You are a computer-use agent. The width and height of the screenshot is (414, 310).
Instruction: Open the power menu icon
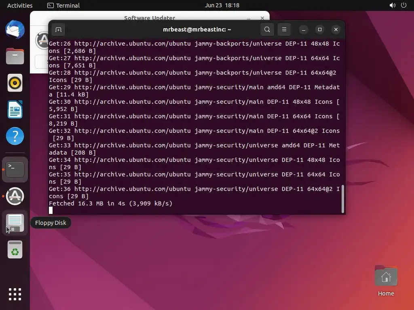click(404, 5)
